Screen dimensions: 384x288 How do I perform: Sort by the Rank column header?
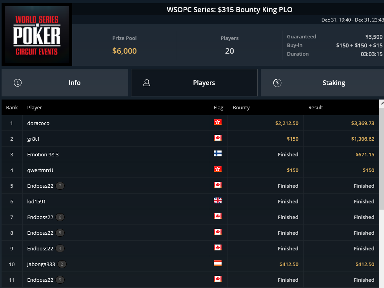12,107
